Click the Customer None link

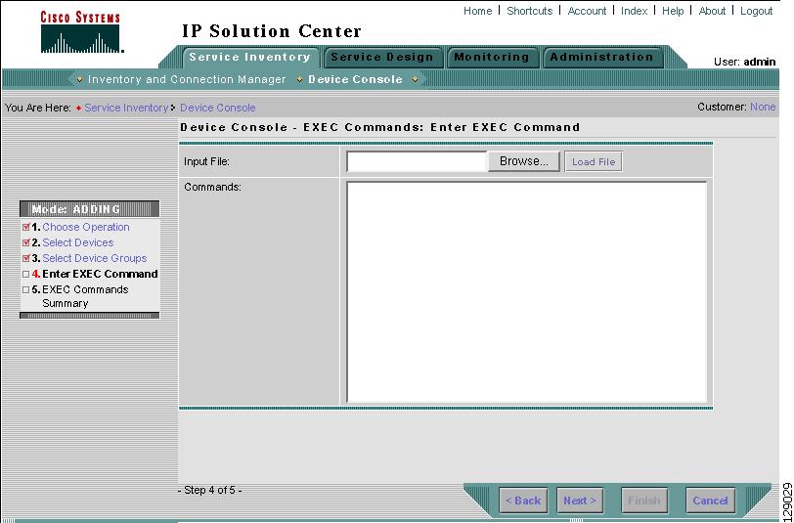(763, 107)
